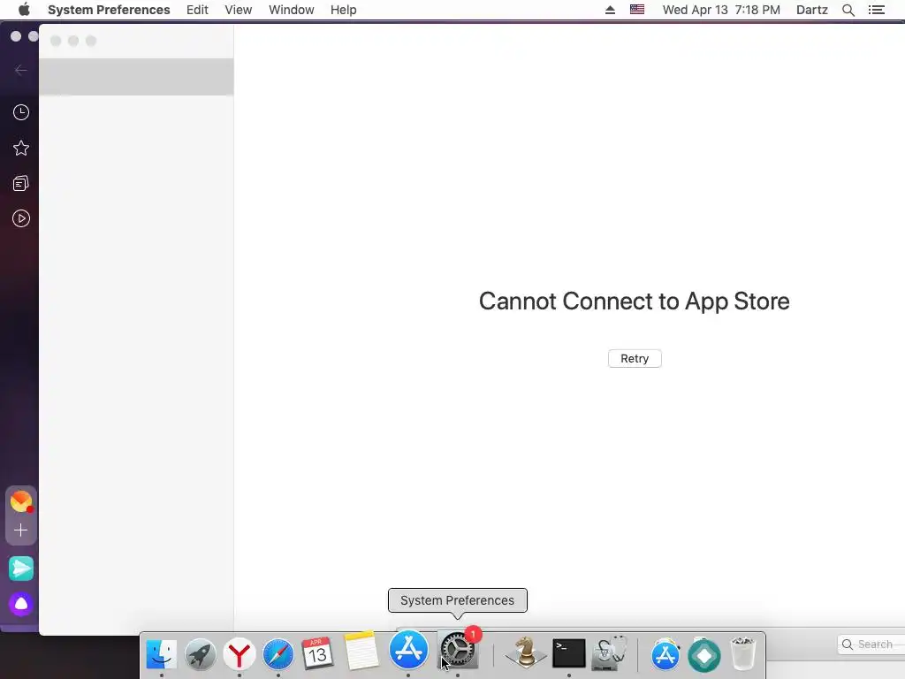Open Bookmarks star icon in sidebar
Image resolution: width=905 pixels, height=679 pixels.
click(x=21, y=149)
